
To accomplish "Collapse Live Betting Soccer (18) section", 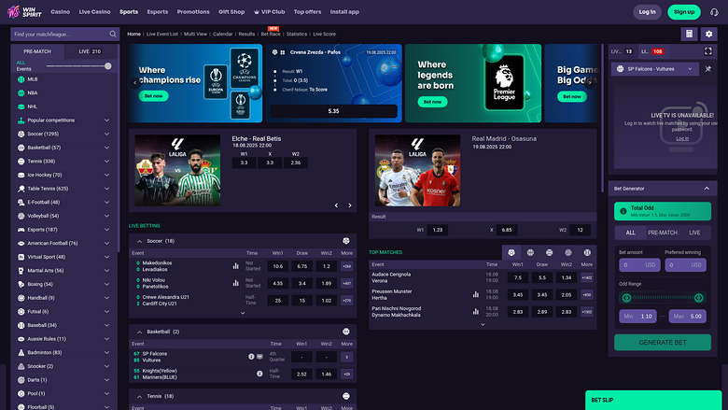I will (x=139, y=242).
